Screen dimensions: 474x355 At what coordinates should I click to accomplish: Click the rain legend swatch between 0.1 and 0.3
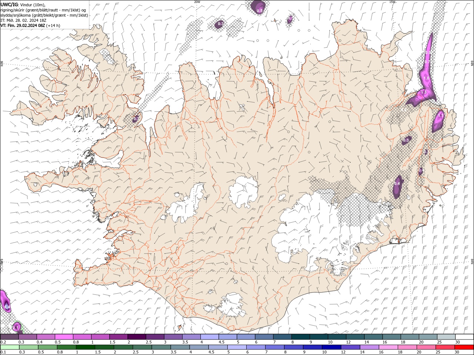pos(9,347)
